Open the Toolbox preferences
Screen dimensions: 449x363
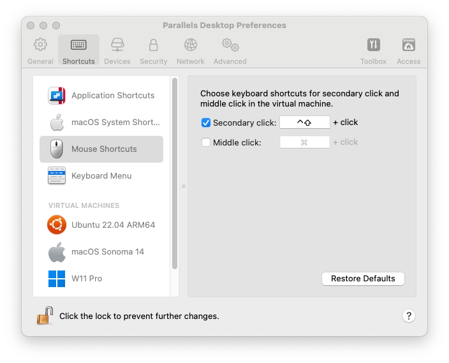[373, 50]
